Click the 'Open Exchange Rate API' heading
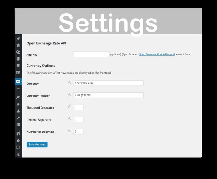The height and width of the screenshot is (179, 217). point(46,43)
